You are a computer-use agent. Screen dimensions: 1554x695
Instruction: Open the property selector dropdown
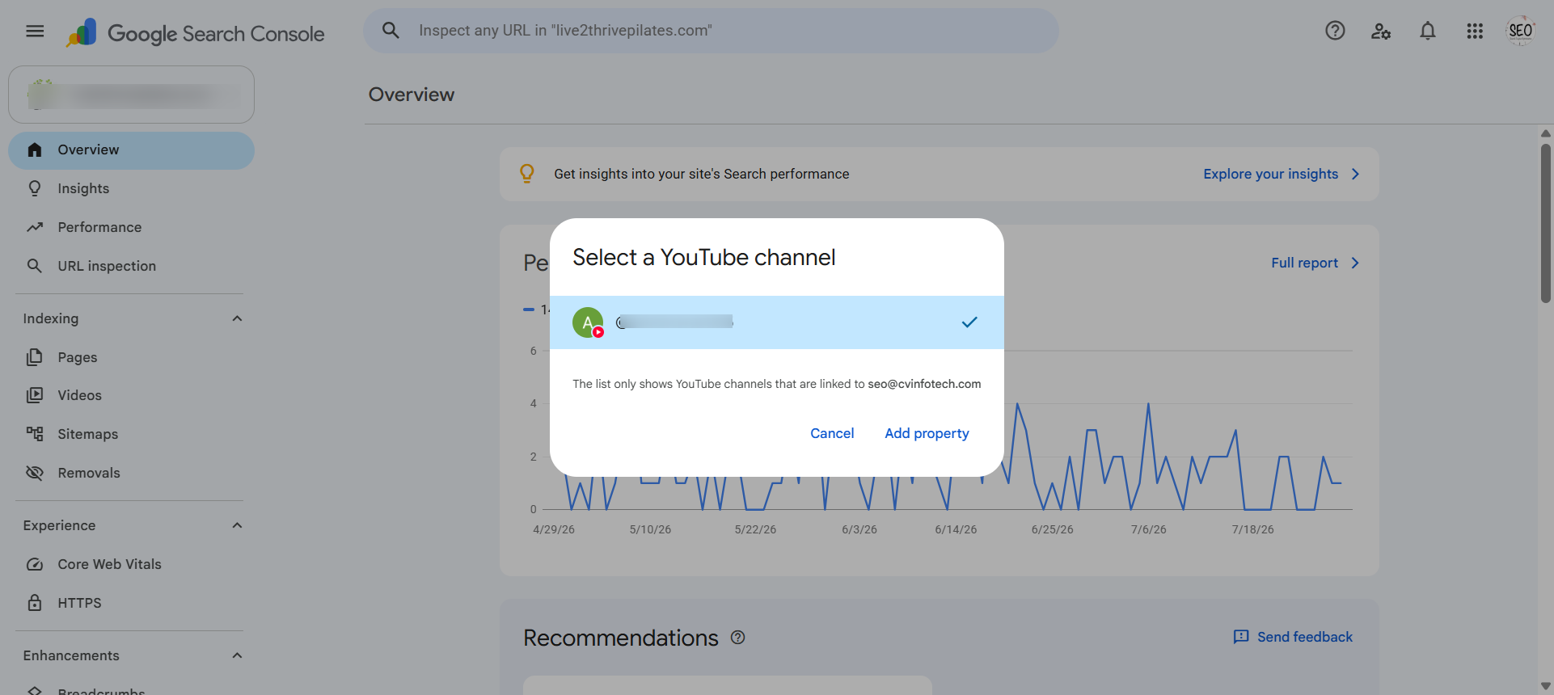click(132, 95)
